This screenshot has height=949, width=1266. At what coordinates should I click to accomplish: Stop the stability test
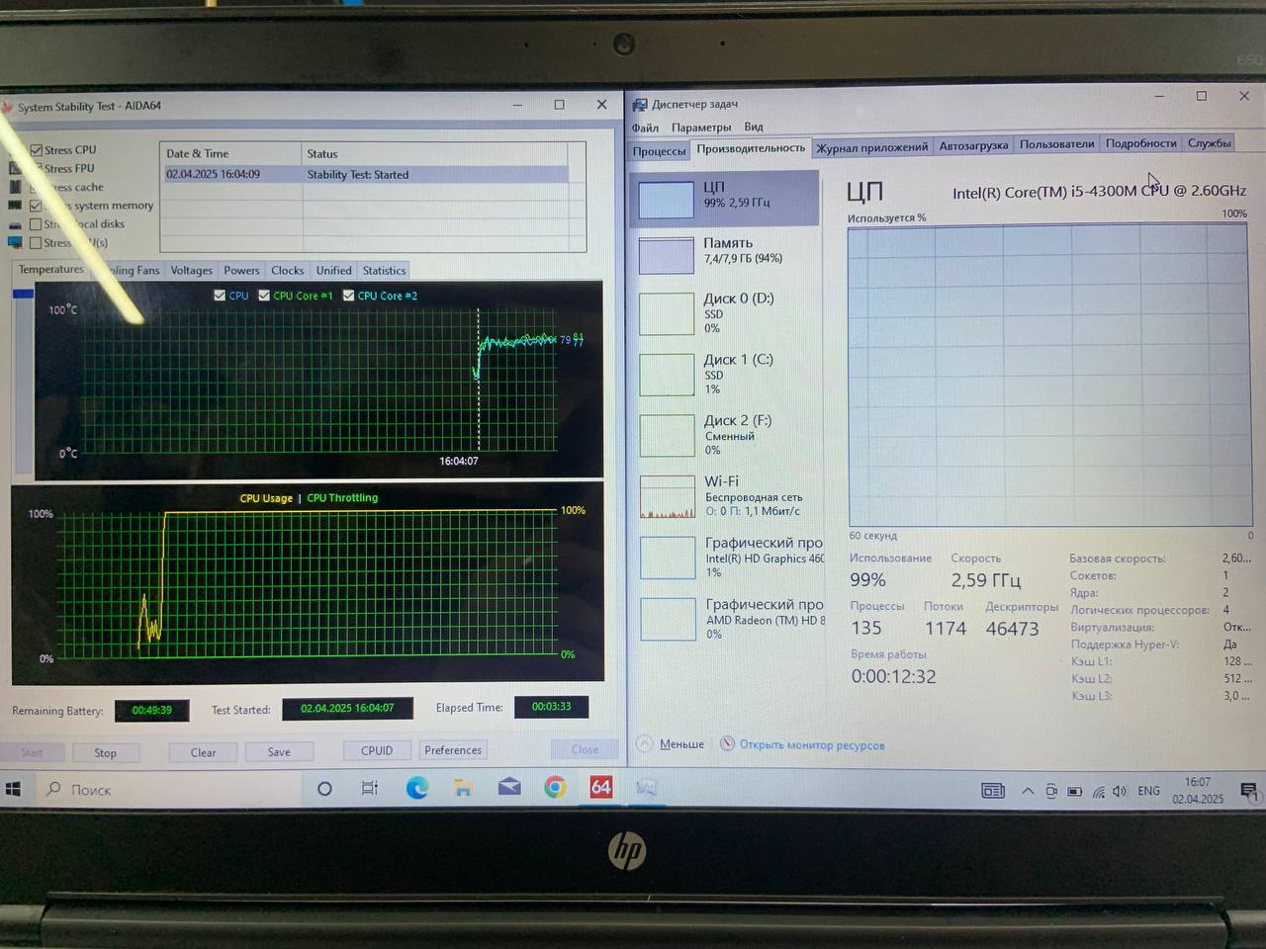point(105,752)
